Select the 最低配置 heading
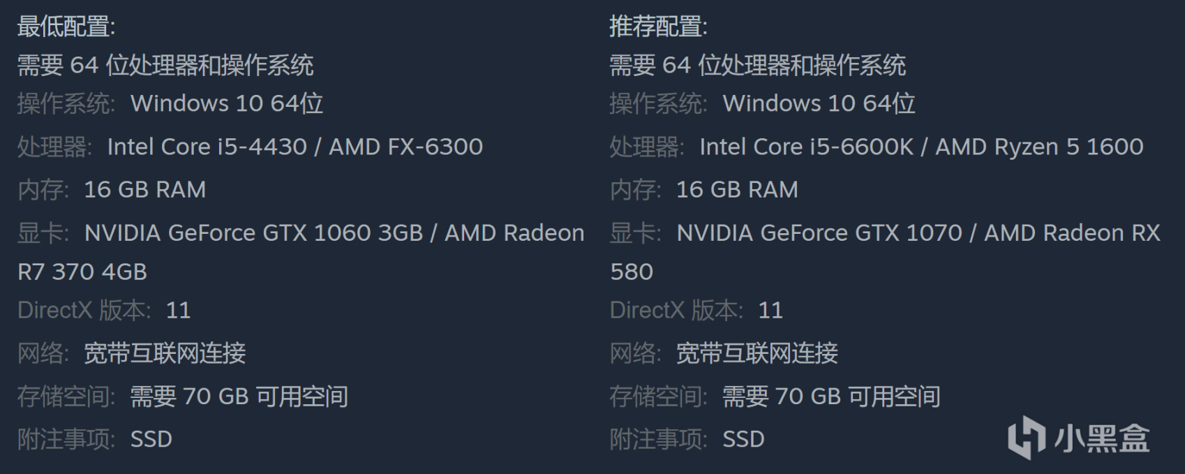The width and height of the screenshot is (1185, 474). [66, 27]
